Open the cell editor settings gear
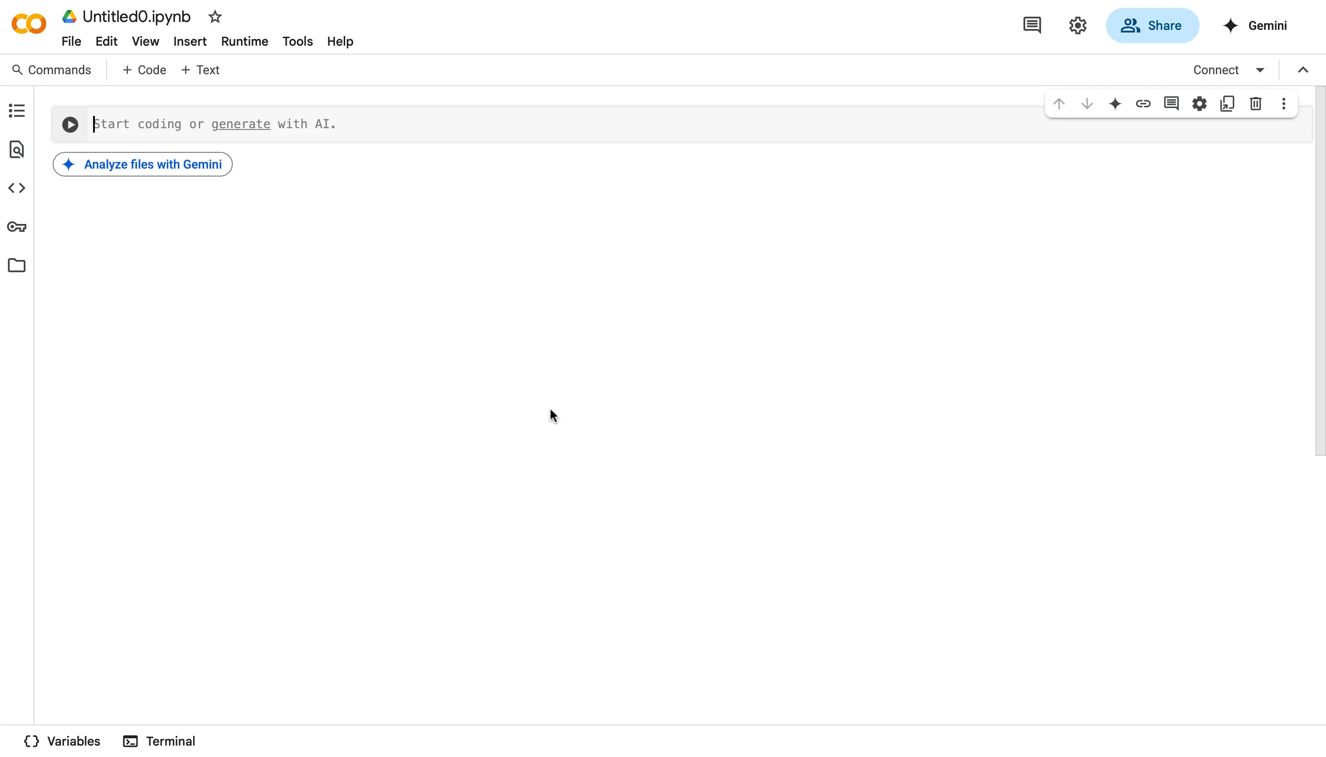Viewport: 1326px width, 757px height. click(x=1199, y=104)
